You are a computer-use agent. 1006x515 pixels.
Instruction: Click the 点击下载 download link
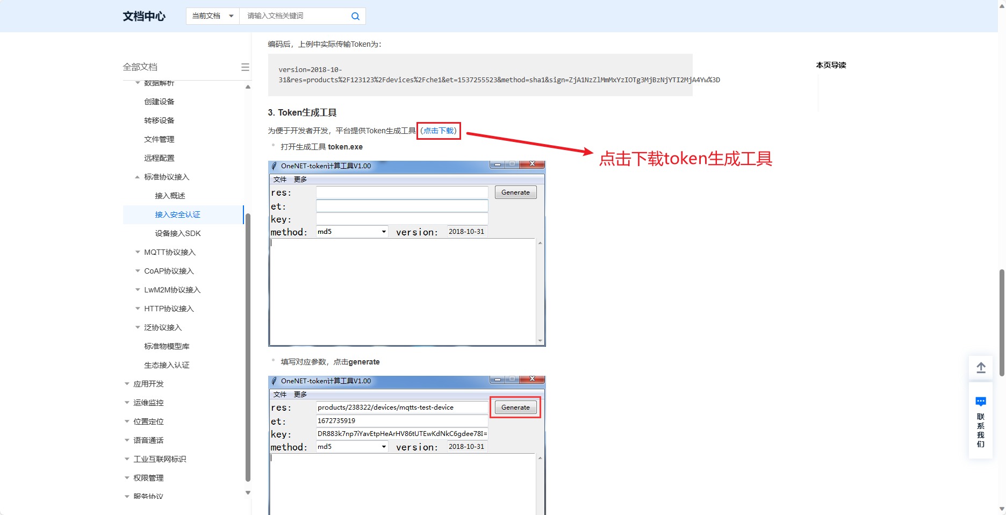point(439,131)
